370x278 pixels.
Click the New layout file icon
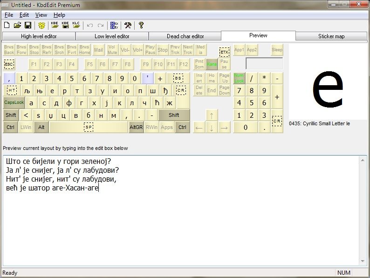(7, 25)
